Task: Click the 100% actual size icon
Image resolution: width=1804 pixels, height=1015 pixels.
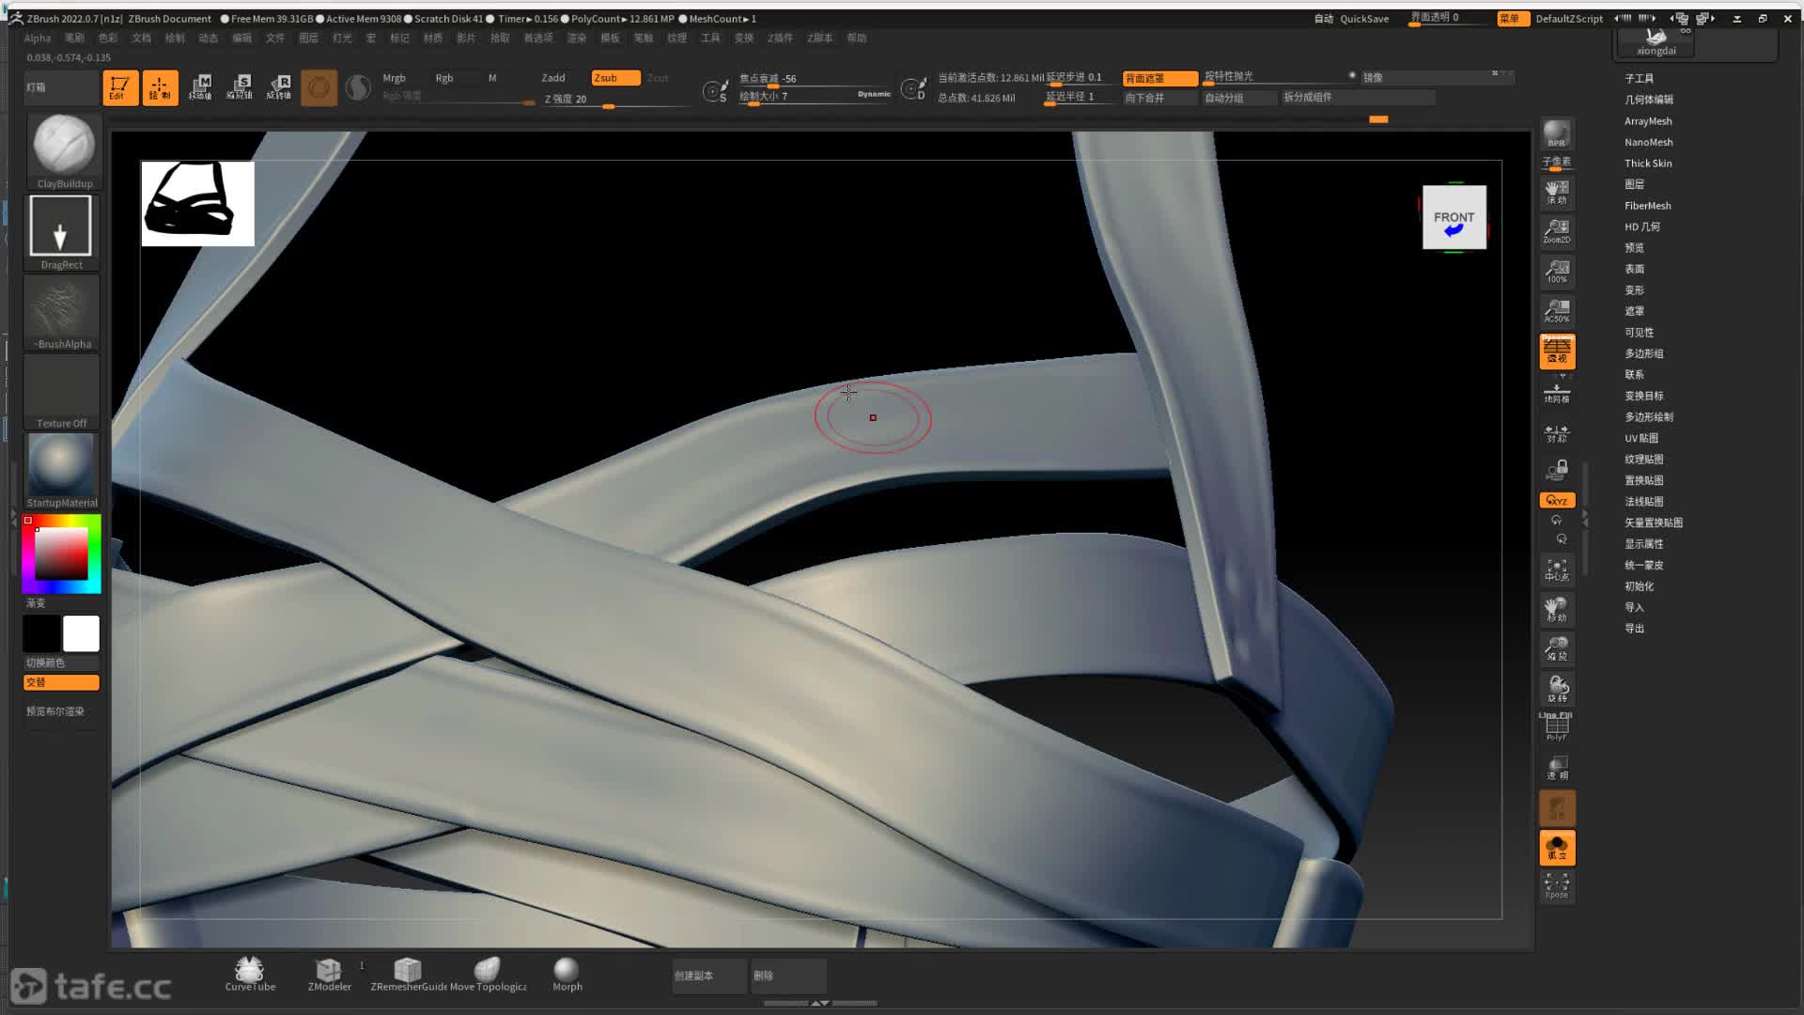Action: click(1557, 272)
